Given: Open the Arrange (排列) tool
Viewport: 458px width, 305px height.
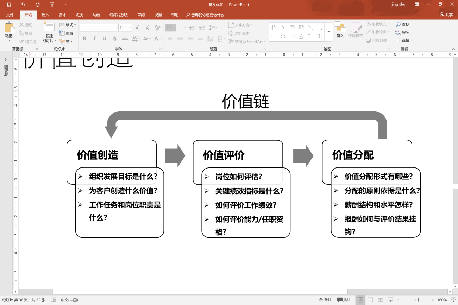Looking at the screenshot, I should click(x=340, y=30).
